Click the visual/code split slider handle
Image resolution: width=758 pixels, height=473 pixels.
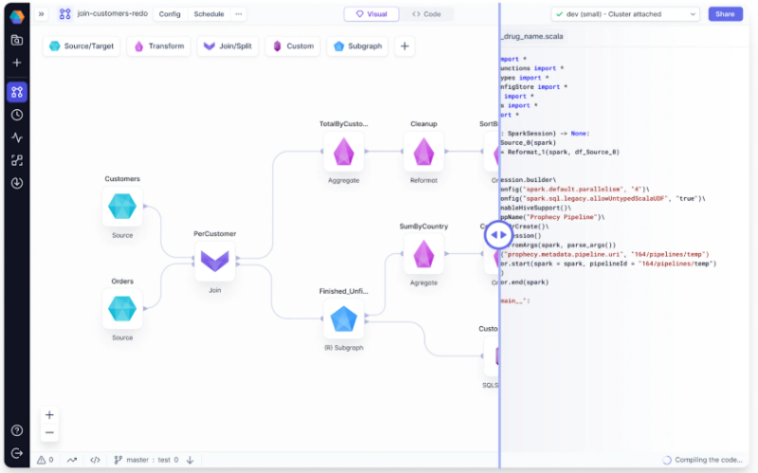[498, 234]
